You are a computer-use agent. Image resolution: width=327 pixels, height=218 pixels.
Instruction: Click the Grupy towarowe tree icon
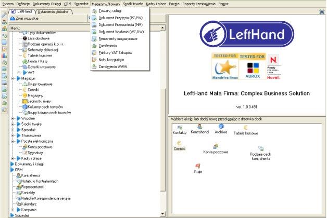point(25,84)
